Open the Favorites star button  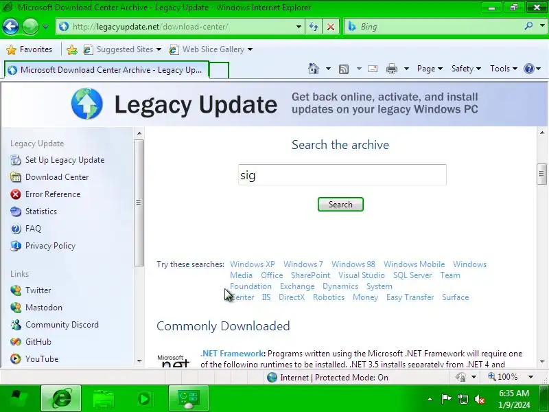(x=30, y=49)
